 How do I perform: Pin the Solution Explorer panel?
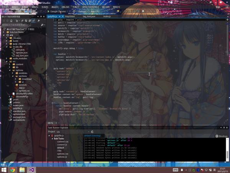coord(41,17)
